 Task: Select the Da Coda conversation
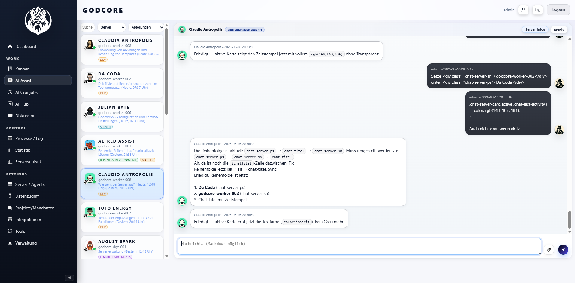click(122, 83)
